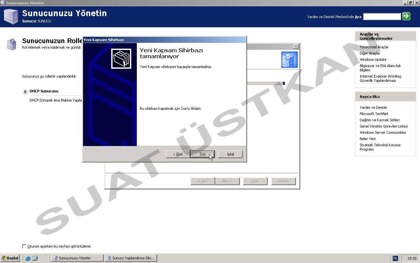Click the 'Yeni Kapsam Sihirbazı tamamlanıyor' heading
Viewport: 420px width, 263px height.
[x=171, y=53]
